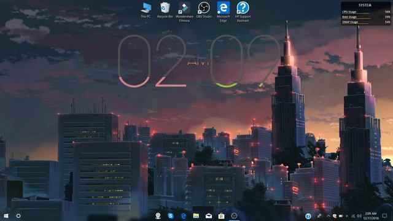Open File Explorer from the taskbar
Screen dimensions: 393x221
[196, 215]
